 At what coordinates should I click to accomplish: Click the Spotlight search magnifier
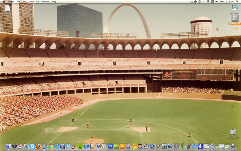coord(237,1)
